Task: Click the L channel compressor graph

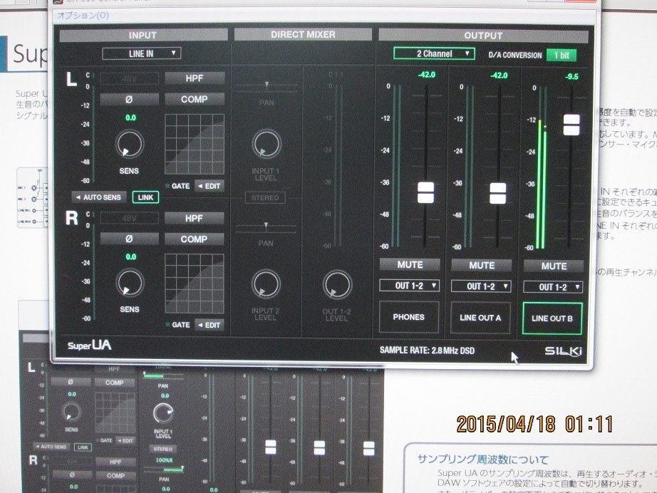Action: pyautogui.click(x=195, y=144)
